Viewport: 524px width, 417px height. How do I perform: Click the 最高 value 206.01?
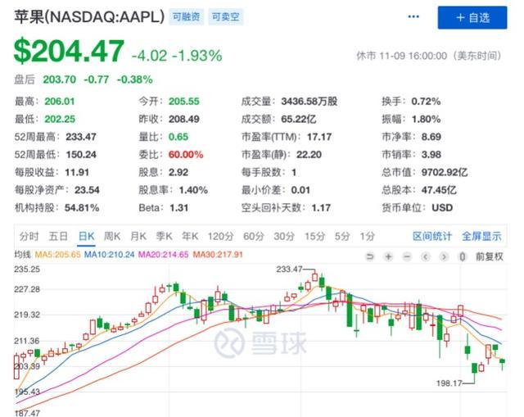pyautogui.click(x=60, y=102)
